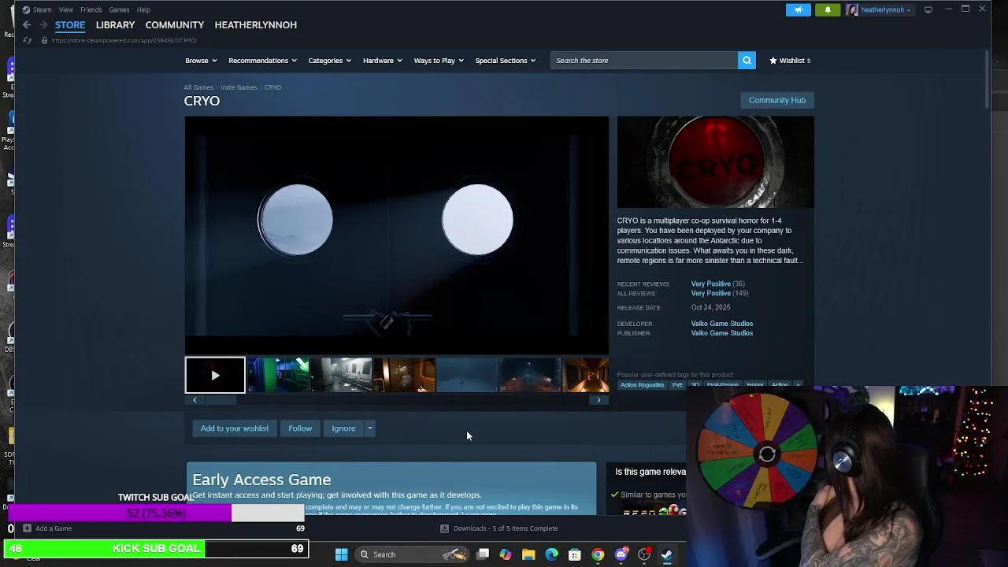Click the Steam VR/Big Picture monitor icon

click(x=928, y=9)
